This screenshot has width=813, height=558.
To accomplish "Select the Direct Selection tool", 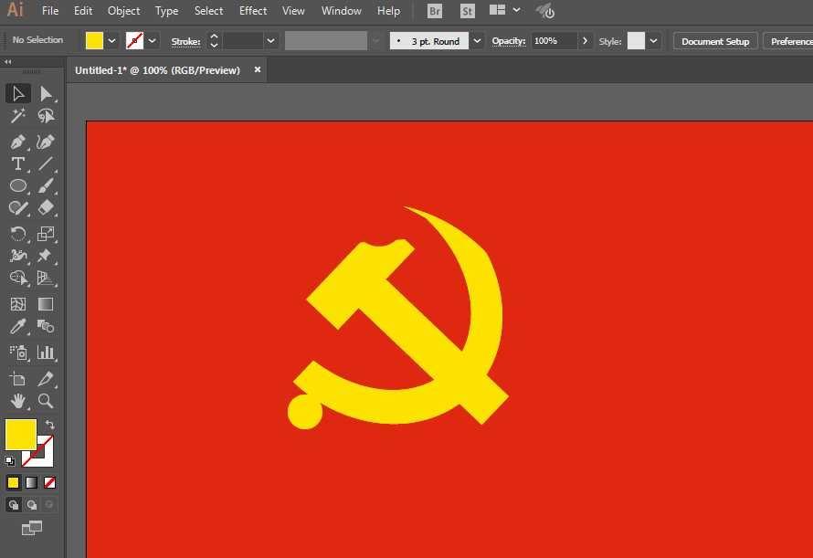I will pyautogui.click(x=48, y=93).
